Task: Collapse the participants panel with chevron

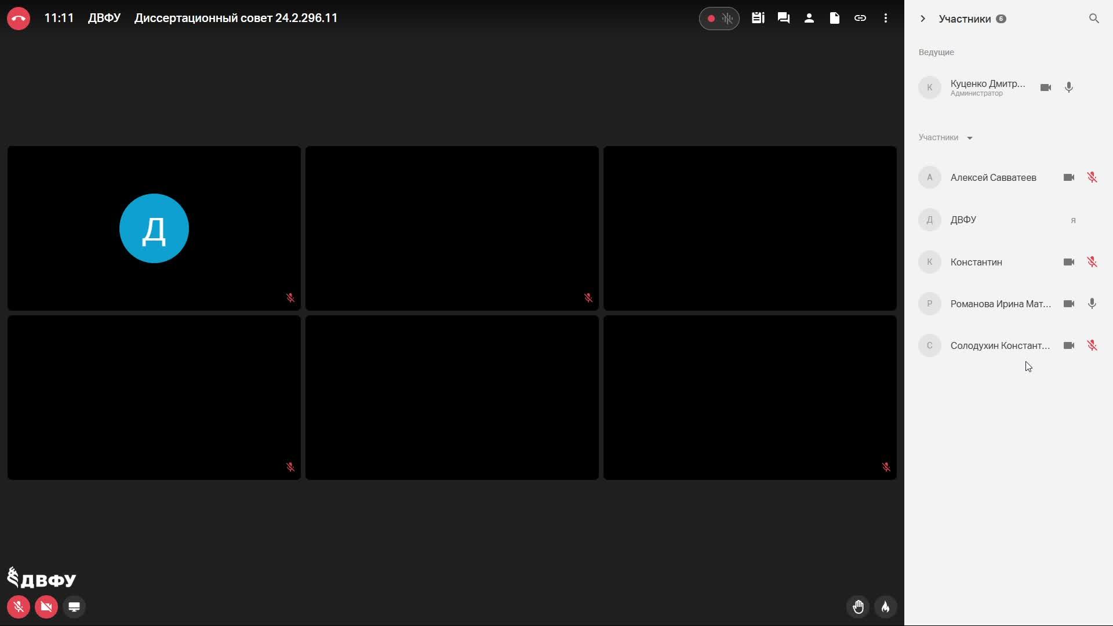Action: pyautogui.click(x=923, y=19)
